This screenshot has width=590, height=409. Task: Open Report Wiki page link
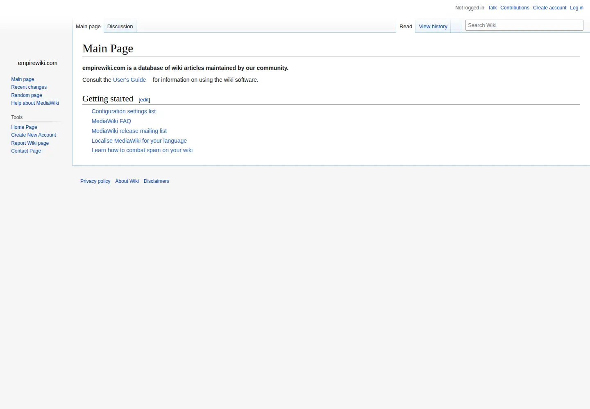(x=30, y=143)
